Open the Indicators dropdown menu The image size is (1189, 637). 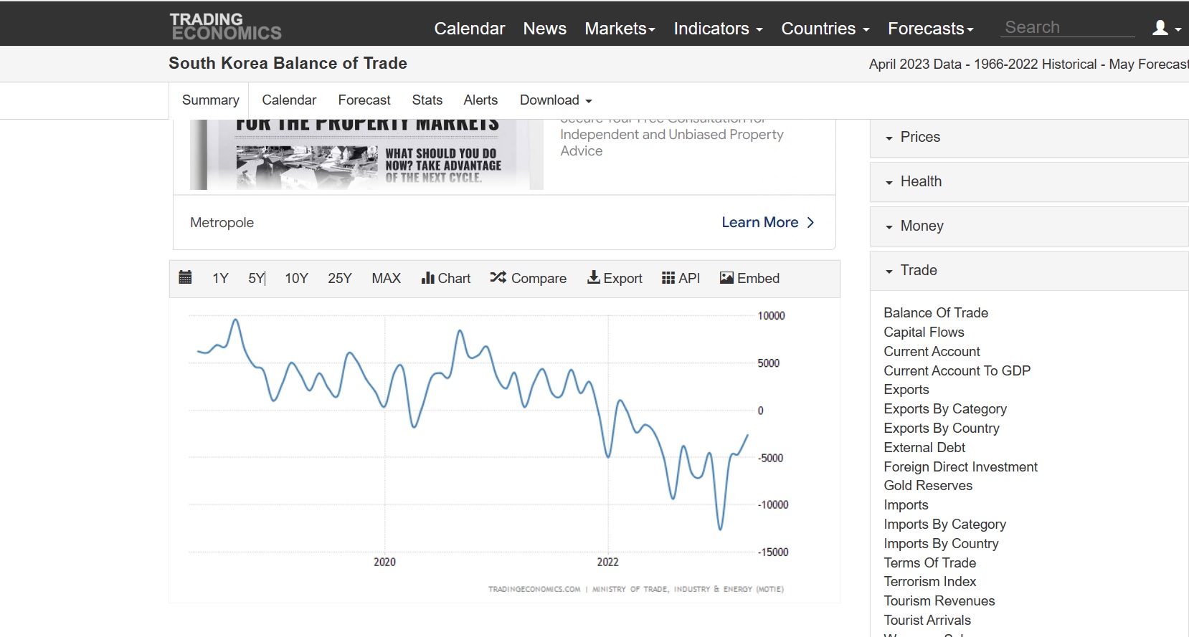click(718, 29)
